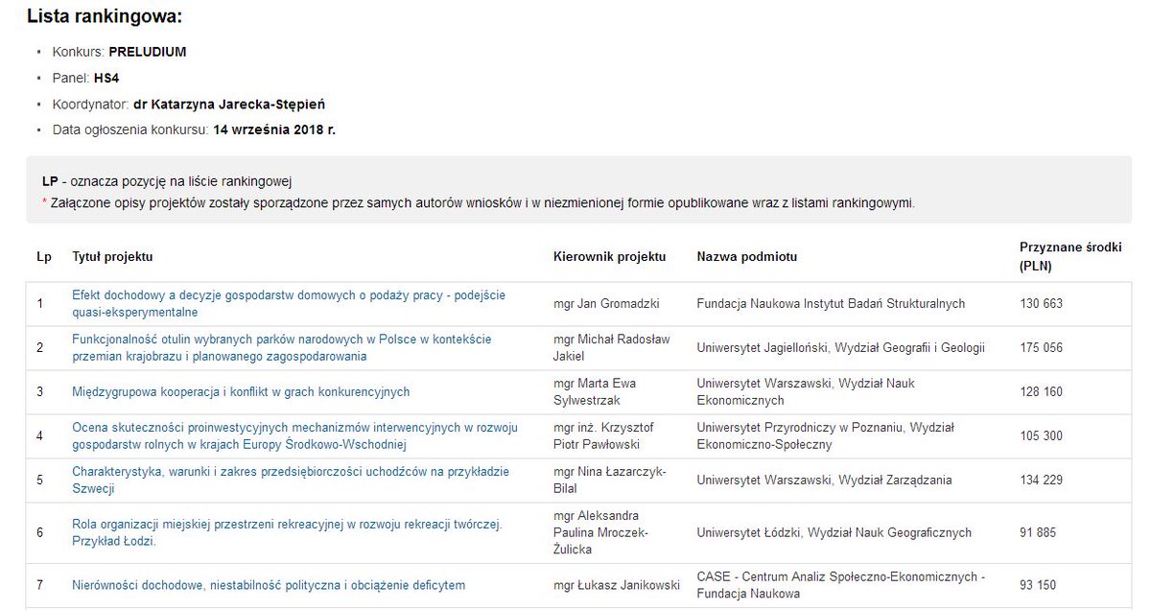Click the 'LP - oznacza pozycję na liście rankingowej' note

[x=166, y=180]
